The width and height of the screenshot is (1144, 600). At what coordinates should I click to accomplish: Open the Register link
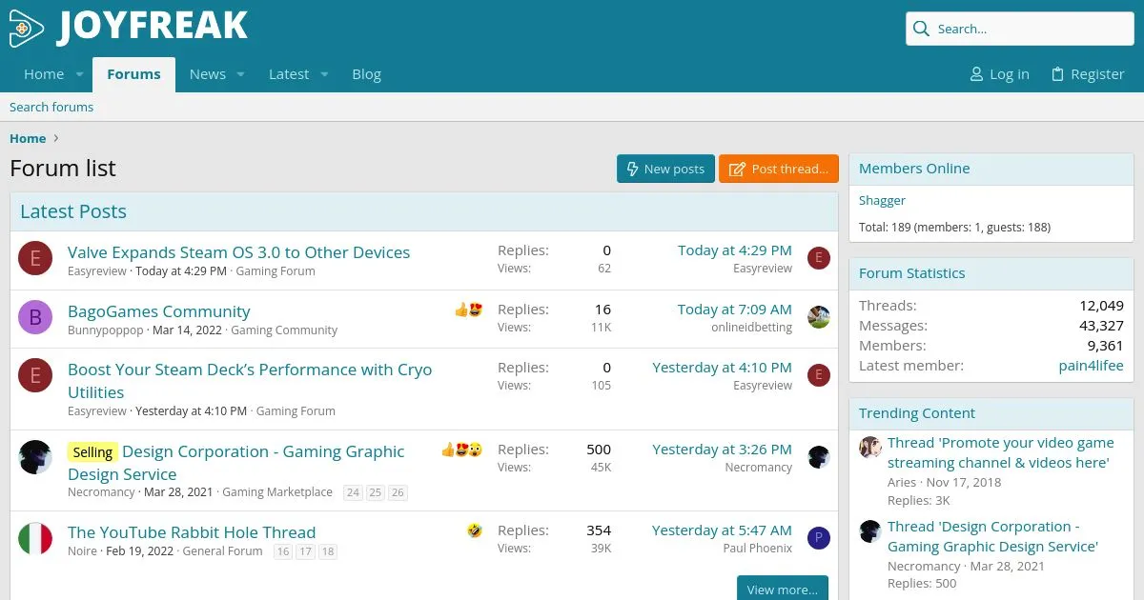pos(1087,74)
